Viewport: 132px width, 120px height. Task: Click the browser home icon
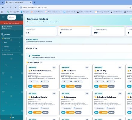click(x=16, y=7)
